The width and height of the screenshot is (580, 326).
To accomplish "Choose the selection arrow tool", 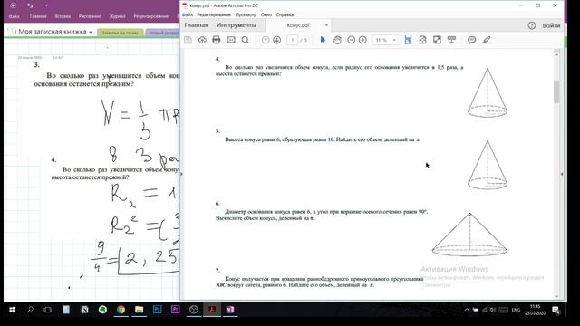I will pos(323,40).
